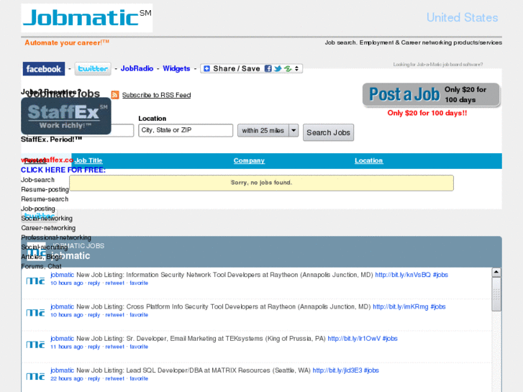Sort results by Job Title column

coord(88,160)
